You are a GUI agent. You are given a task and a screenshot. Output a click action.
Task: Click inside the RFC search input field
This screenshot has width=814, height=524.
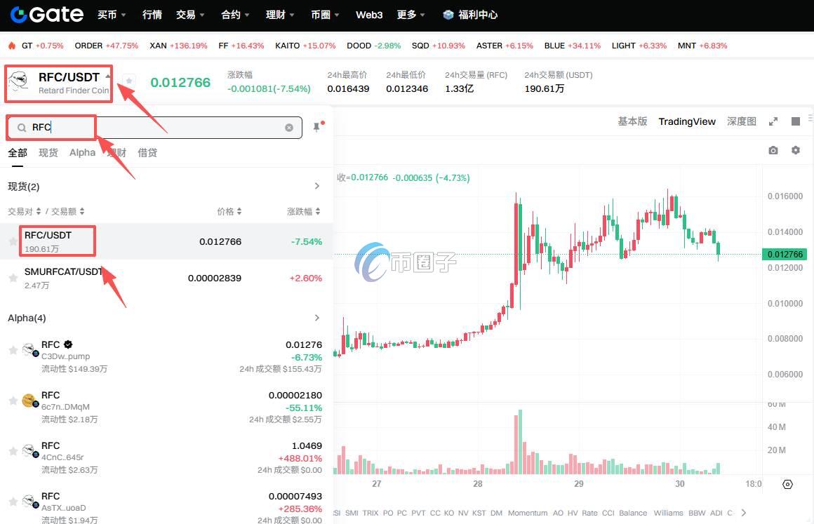pyautogui.click(x=140, y=127)
